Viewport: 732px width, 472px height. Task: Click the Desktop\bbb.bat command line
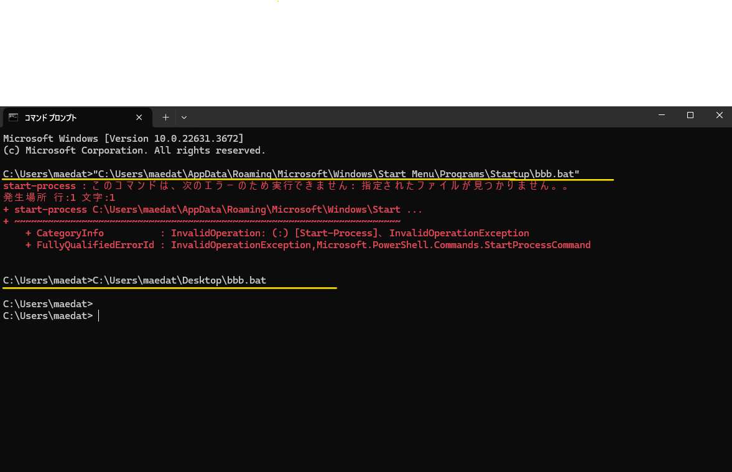[x=134, y=280]
